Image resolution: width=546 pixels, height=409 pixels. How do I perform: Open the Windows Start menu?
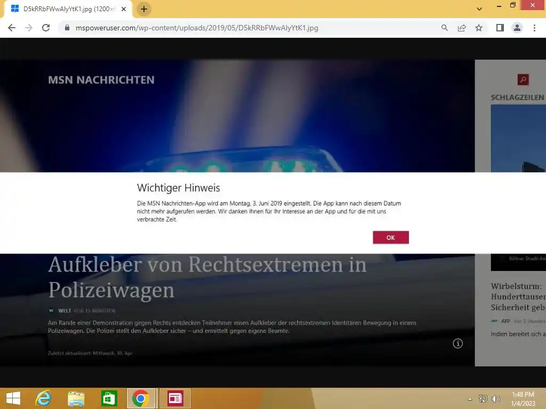point(13,398)
